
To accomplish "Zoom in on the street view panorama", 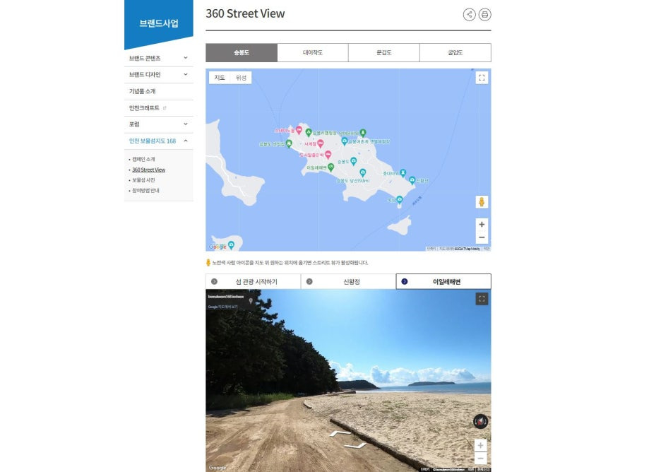I will (x=481, y=445).
